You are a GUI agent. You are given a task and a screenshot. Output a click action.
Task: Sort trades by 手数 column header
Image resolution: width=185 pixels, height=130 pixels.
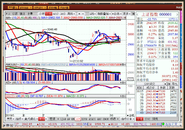(163, 88)
